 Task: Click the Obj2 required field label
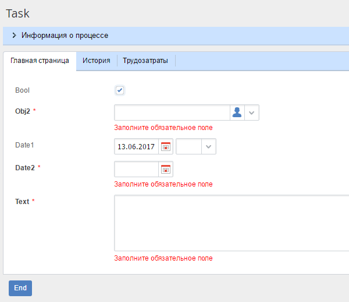[23, 111]
